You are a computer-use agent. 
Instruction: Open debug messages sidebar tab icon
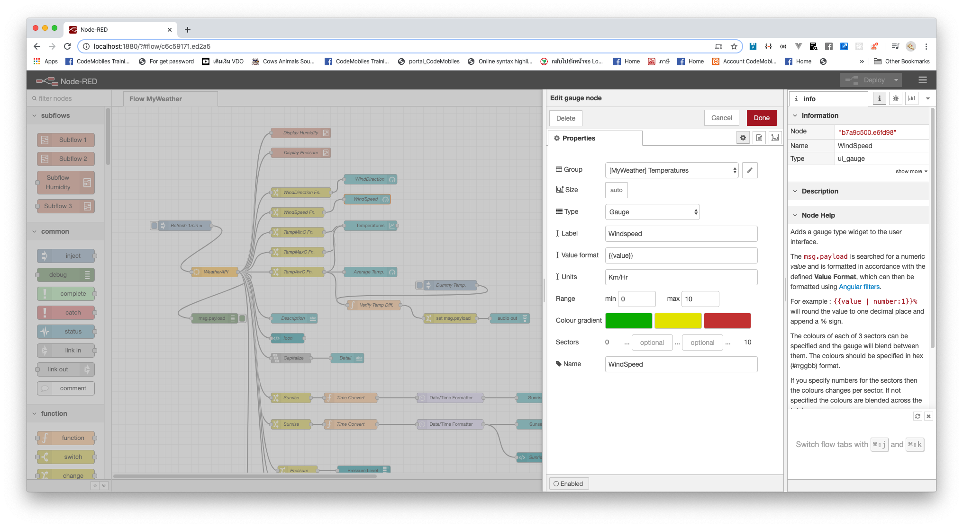pos(895,98)
